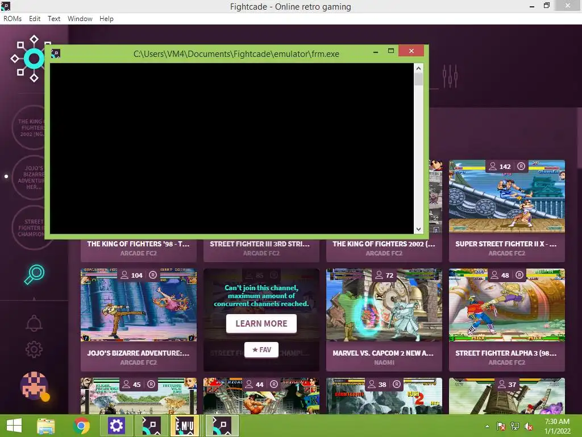Click ranked icon on Super Street Fighter II X card
This screenshot has width=582, height=437.
tap(521, 166)
